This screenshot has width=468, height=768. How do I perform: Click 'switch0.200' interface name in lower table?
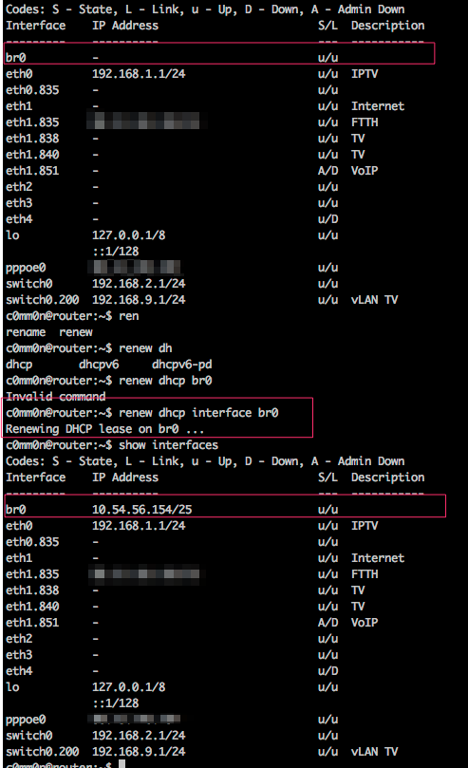(x=42, y=752)
